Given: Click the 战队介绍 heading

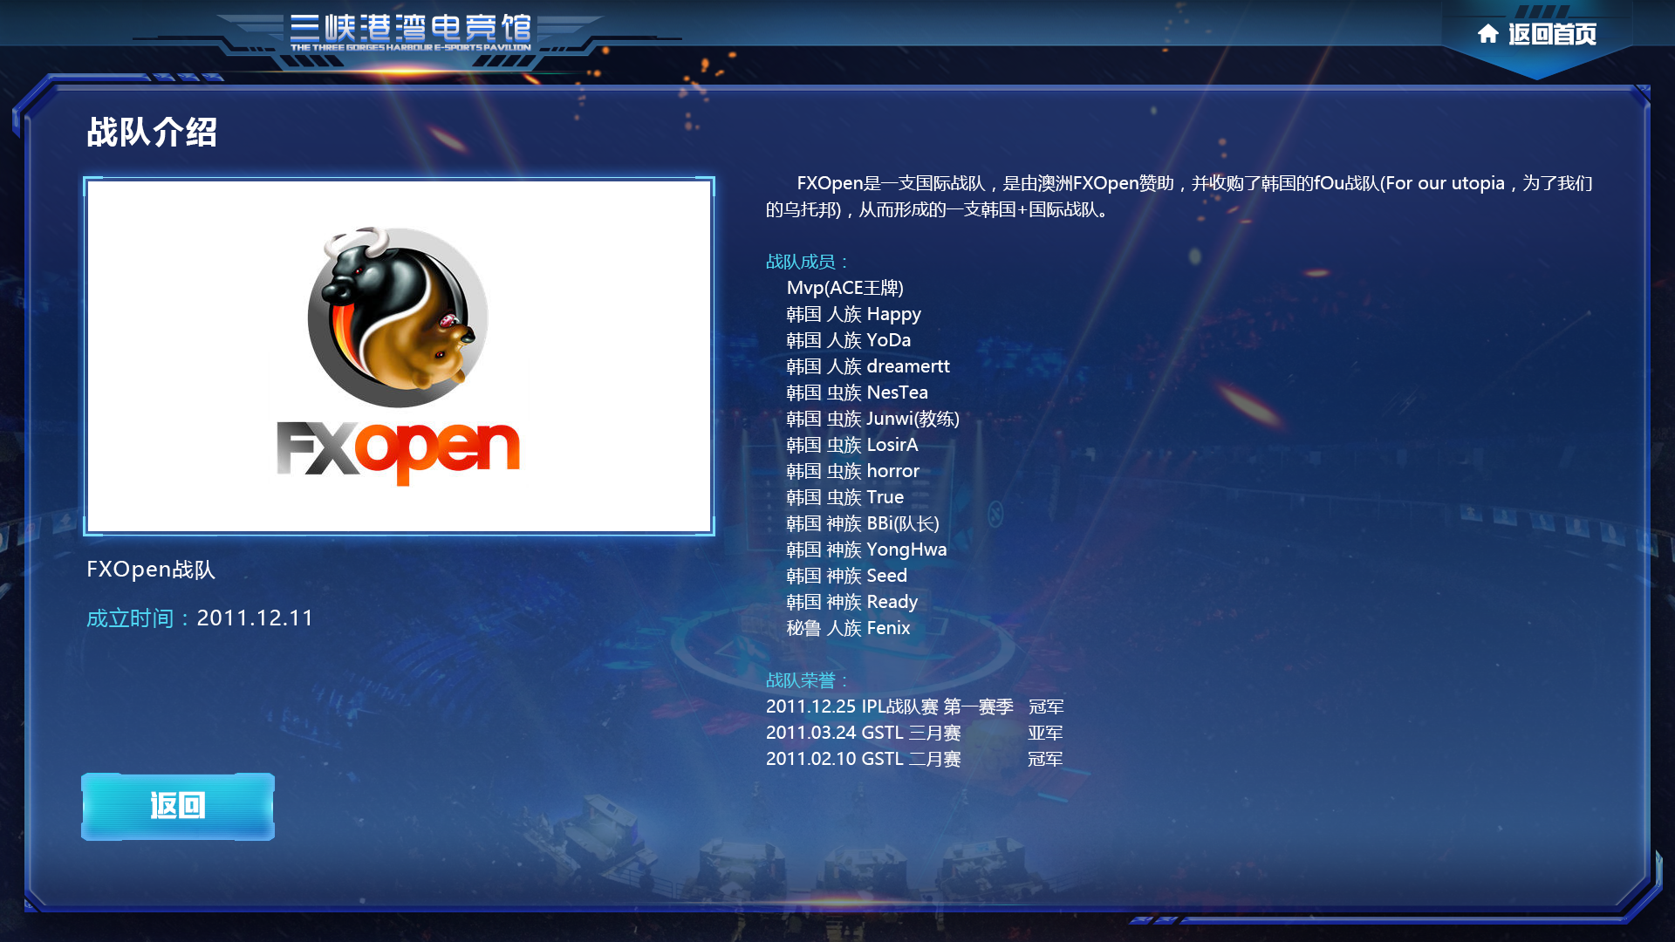Looking at the screenshot, I should point(152,133).
